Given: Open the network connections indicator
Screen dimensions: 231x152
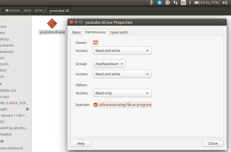Looking at the screenshot, I should pos(175,3).
